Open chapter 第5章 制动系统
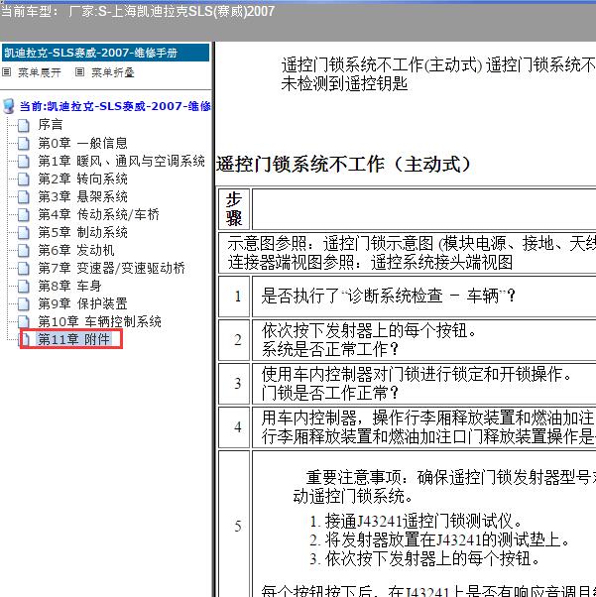 [x=82, y=232]
